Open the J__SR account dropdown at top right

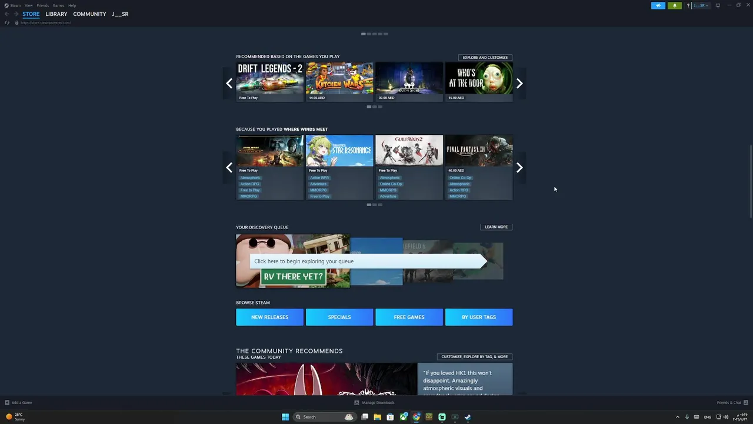tap(701, 5)
